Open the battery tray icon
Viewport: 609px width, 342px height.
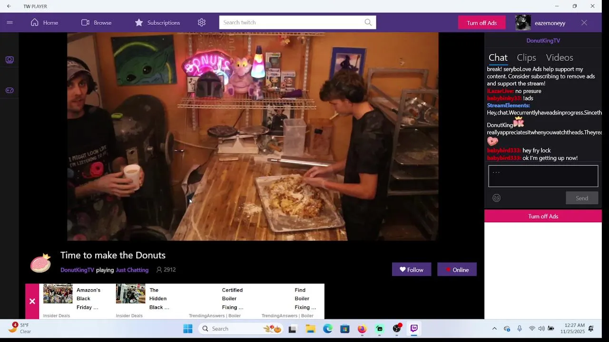pyautogui.click(x=551, y=329)
